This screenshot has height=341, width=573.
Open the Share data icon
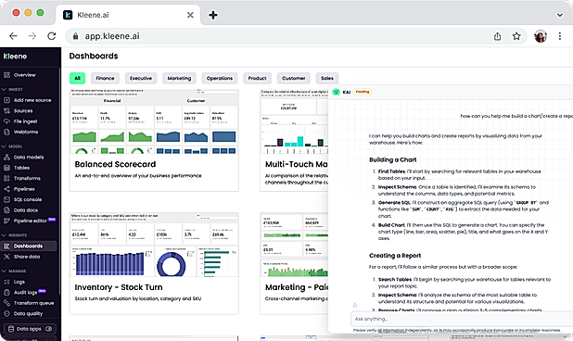pyautogui.click(x=6, y=257)
